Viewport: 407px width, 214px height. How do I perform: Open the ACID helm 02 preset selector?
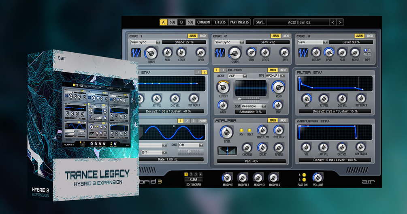pos(298,22)
